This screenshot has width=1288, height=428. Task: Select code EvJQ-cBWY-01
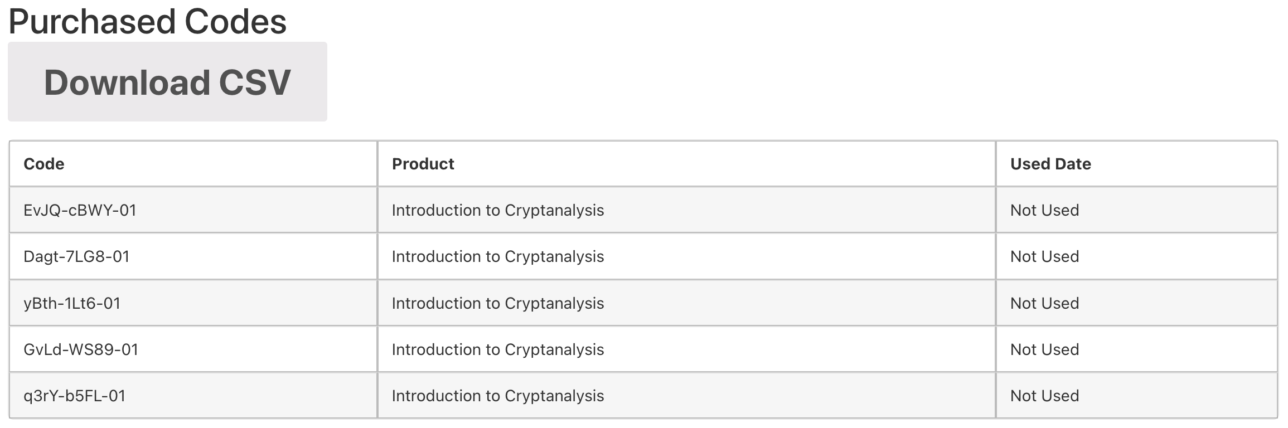pos(80,210)
